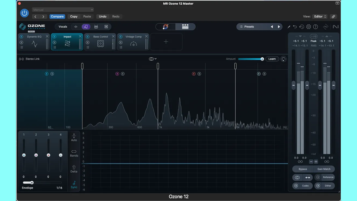
Task: Toggle Dynamic EQ module power
Action: click(21, 37)
